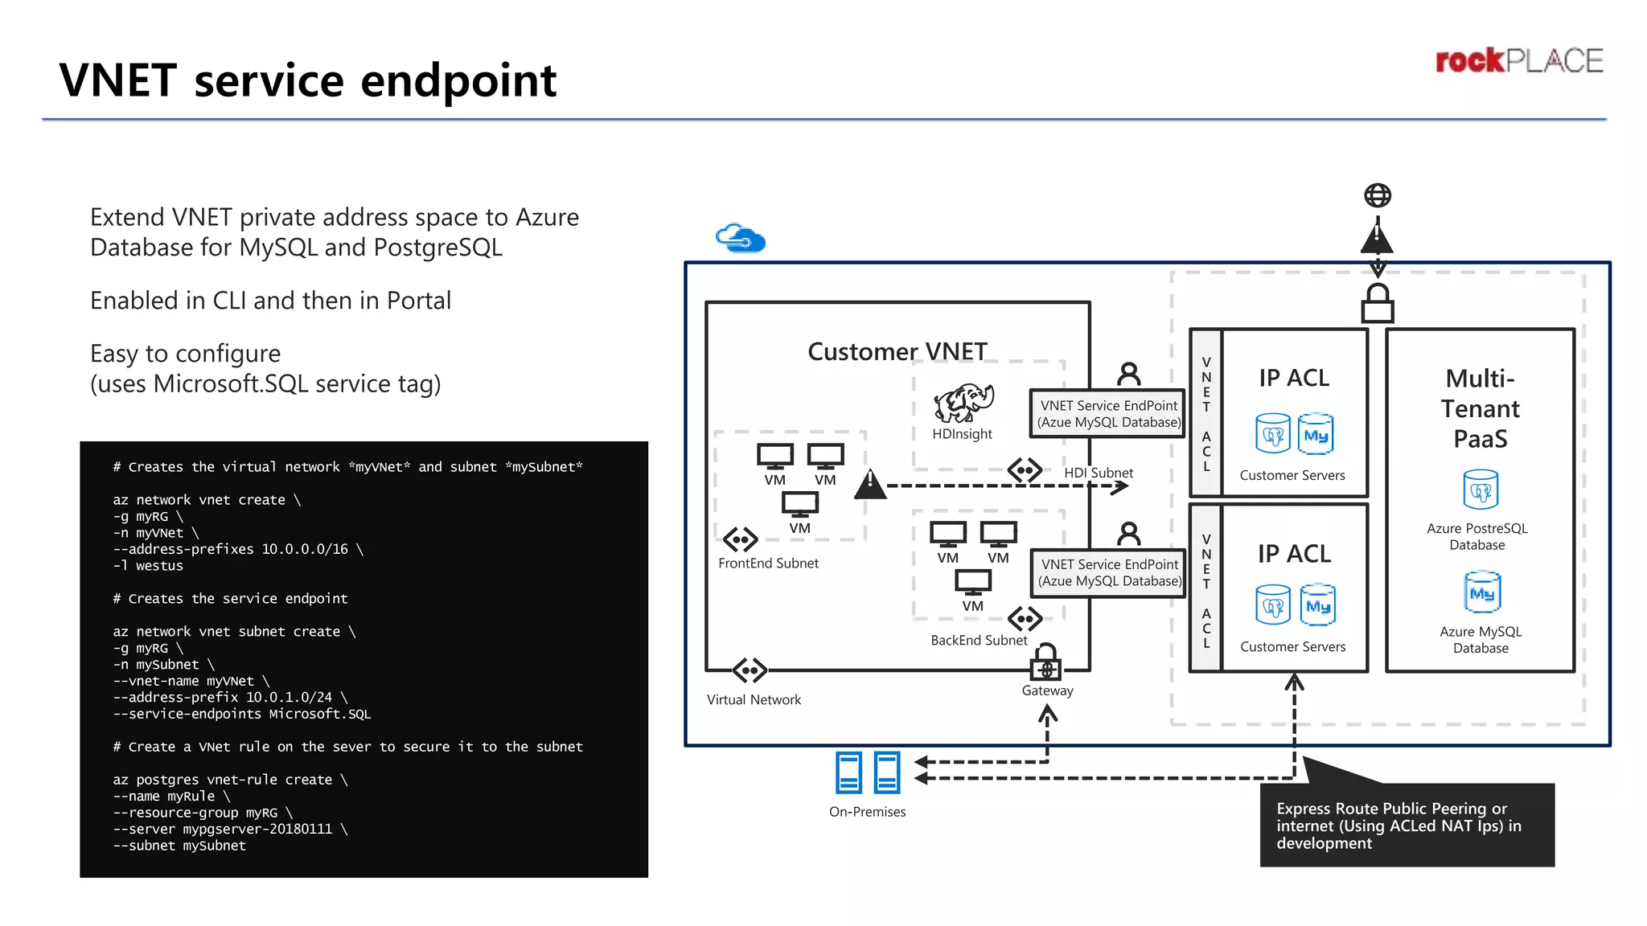The height and width of the screenshot is (926, 1647).
Task: Click '--address-prefixes 10.0.0.0/16' code line
Action: [x=238, y=549]
